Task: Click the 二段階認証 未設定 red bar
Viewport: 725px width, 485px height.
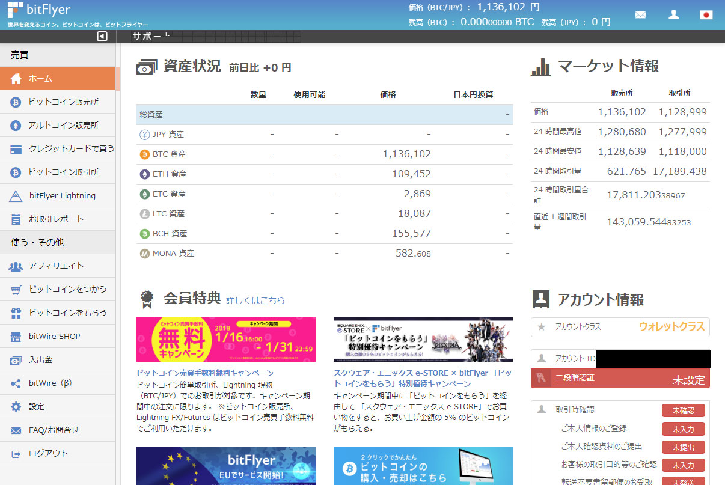Action: tap(620, 379)
